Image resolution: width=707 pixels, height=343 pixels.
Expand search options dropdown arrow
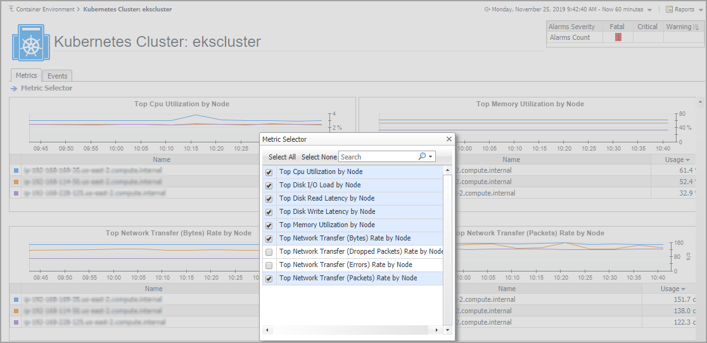point(431,157)
